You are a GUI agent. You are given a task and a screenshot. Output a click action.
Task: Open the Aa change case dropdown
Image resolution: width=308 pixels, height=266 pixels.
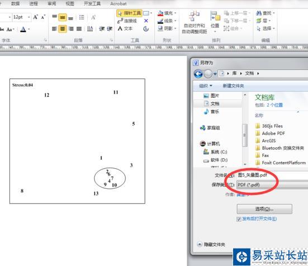(x=10, y=30)
